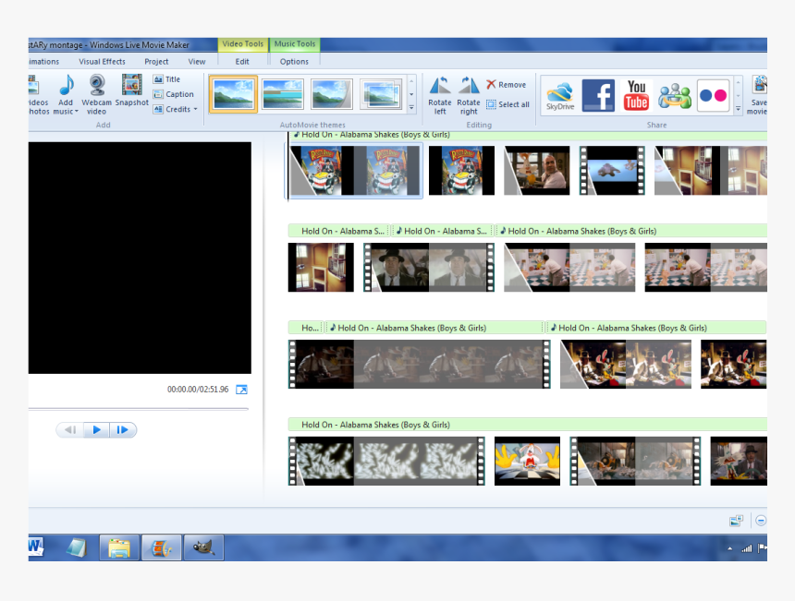Open GIMP from the taskbar
Image resolution: width=795 pixels, height=601 pixels.
click(x=203, y=547)
